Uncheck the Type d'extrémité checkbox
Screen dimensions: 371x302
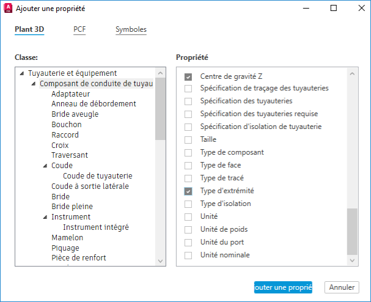pyautogui.click(x=188, y=191)
